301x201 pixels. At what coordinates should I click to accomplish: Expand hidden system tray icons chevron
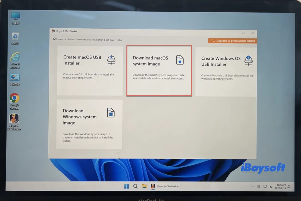pyautogui.click(x=252, y=187)
